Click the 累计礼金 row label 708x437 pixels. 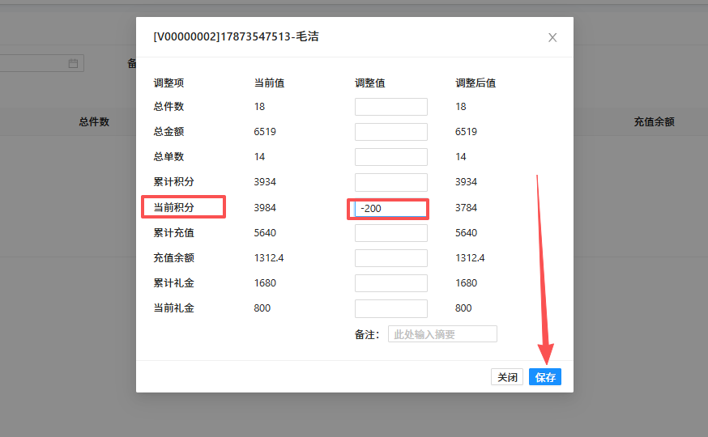(x=173, y=282)
